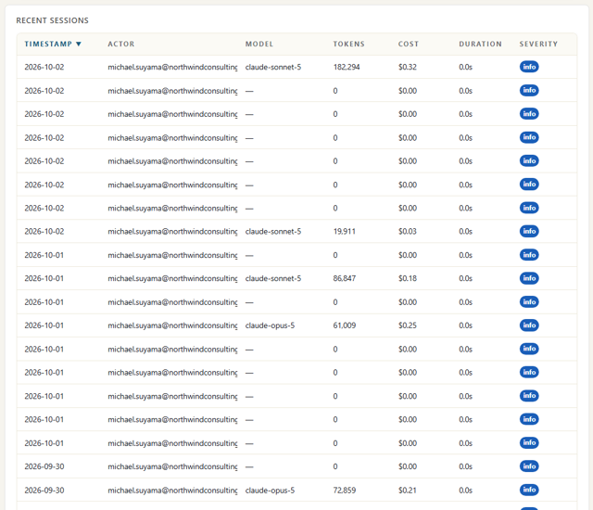Click info badge in the 86,847 tokens row

point(529,278)
